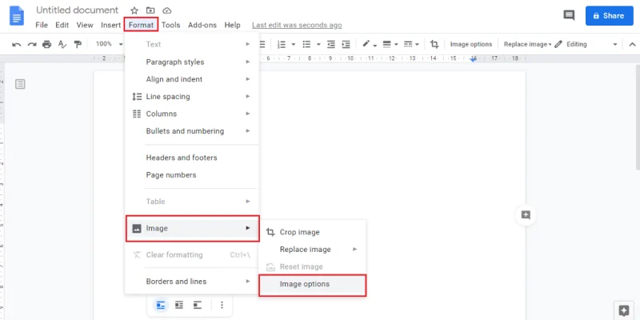Viewport: 640px width, 320px height.
Task: Click the Redo arrow in the toolbar
Action: tap(32, 45)
